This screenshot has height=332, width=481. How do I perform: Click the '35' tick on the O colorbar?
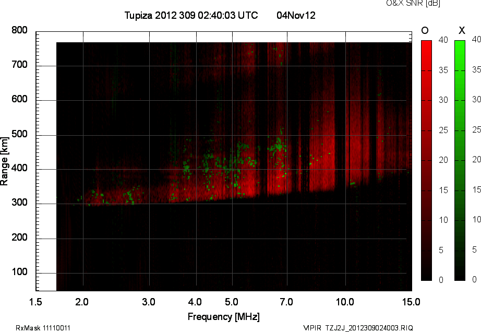(443, 70)
